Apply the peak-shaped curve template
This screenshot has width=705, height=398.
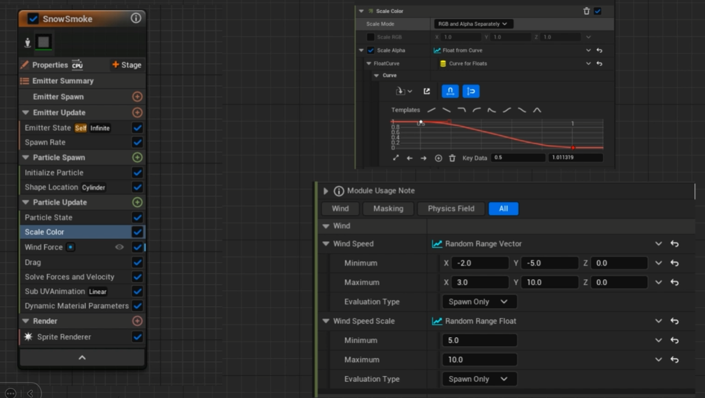tap(537, 110)
